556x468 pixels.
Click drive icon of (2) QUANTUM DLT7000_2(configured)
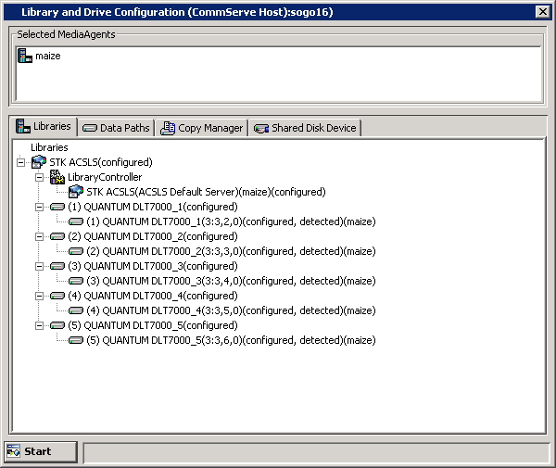57,236
